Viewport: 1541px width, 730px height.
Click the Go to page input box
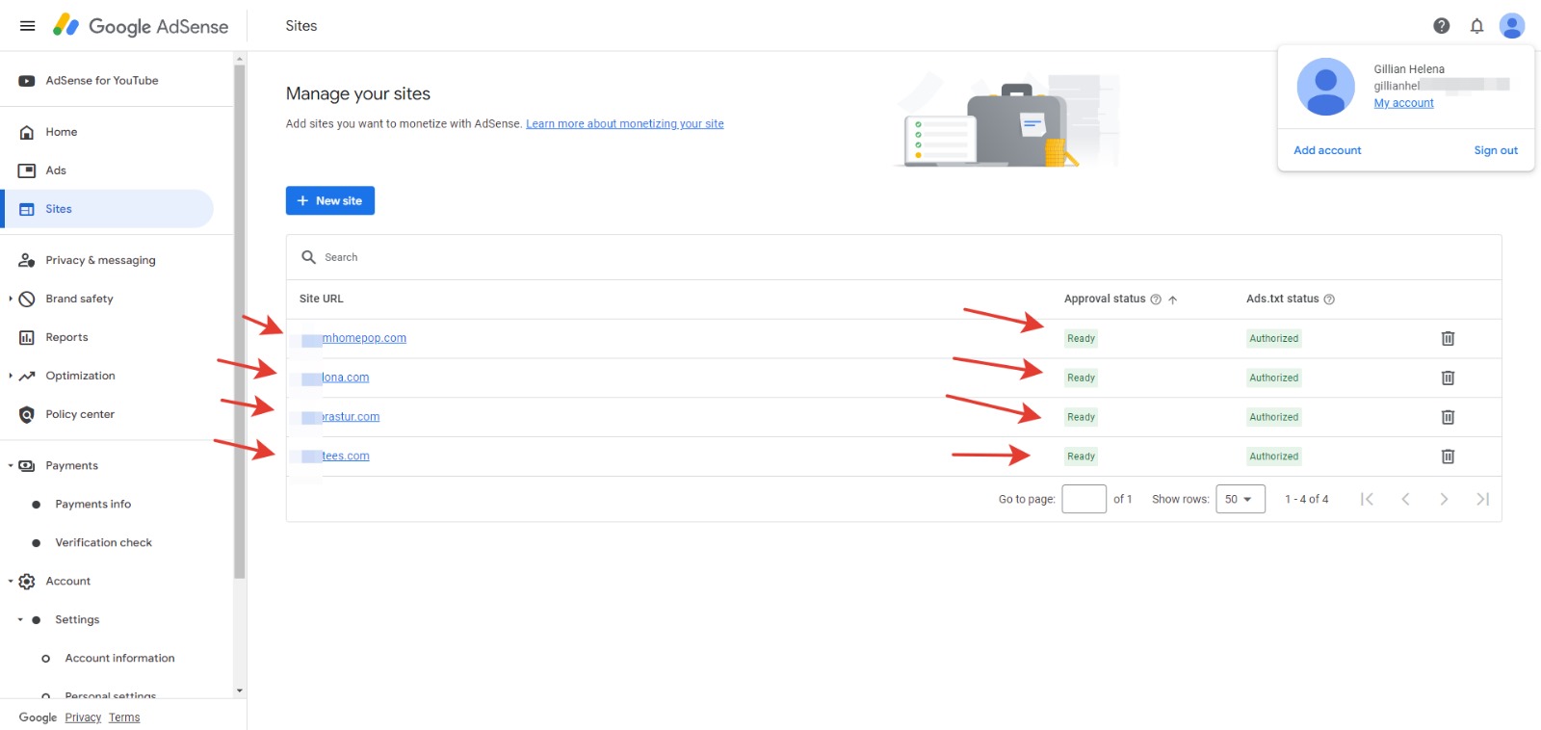(1084, 499)
